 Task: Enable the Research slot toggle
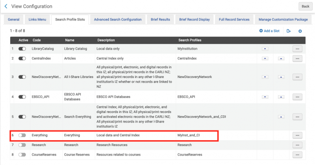(x=22, y=145)
